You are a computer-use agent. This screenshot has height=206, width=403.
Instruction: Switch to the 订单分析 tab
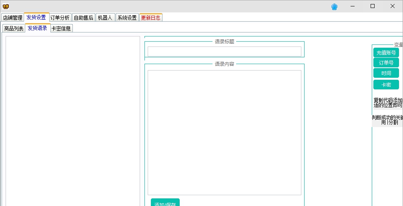click(60, 18)
